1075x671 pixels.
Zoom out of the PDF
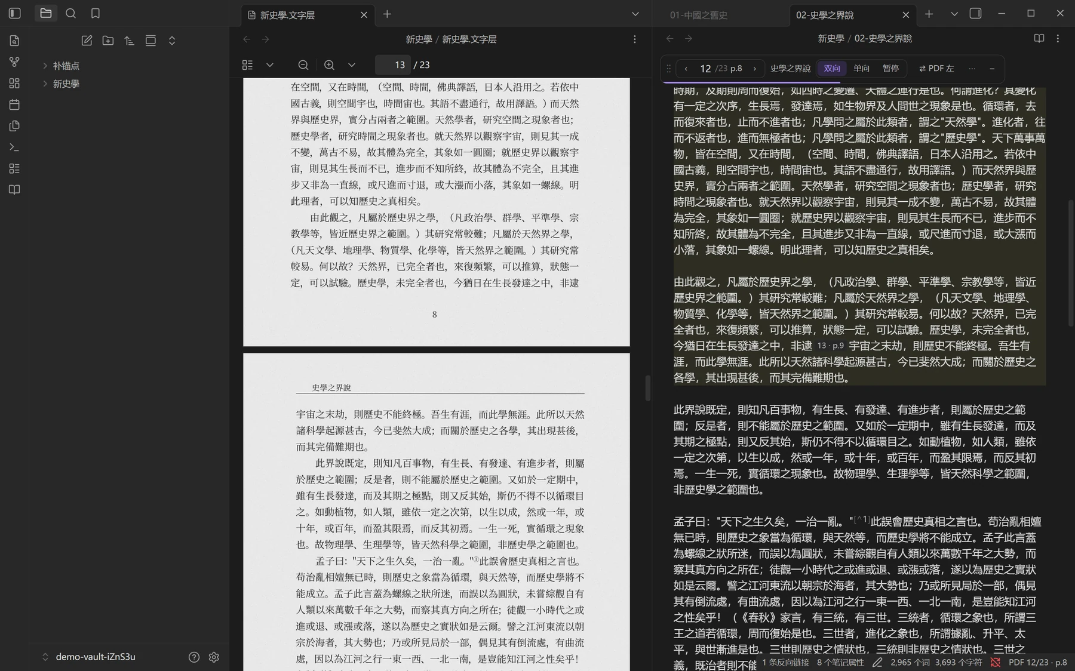coord(303,64)
